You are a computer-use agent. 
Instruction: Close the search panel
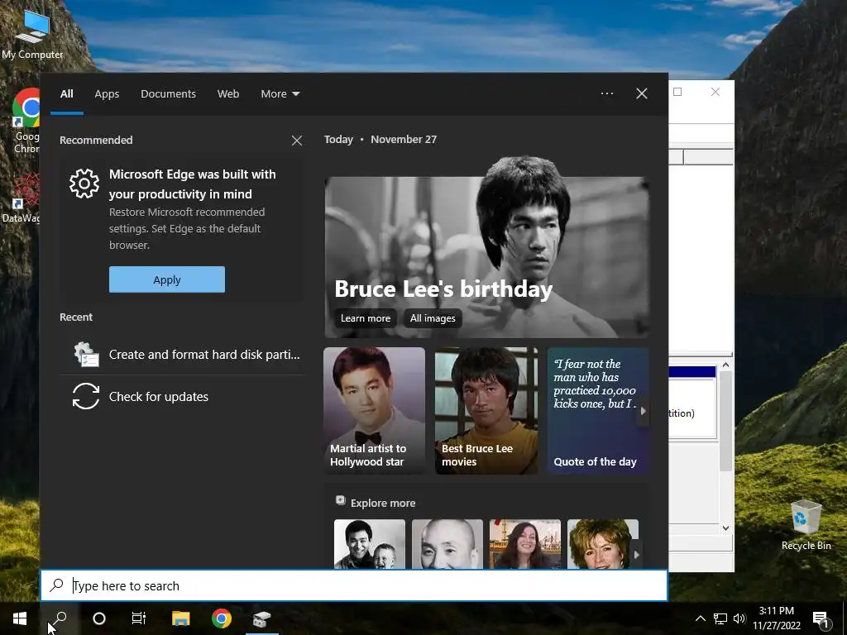click(x=642, y=93)
